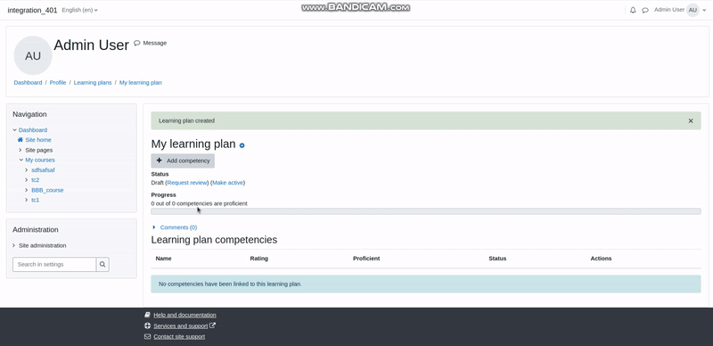Click Site administration text in Administration block

coord(42,245)
